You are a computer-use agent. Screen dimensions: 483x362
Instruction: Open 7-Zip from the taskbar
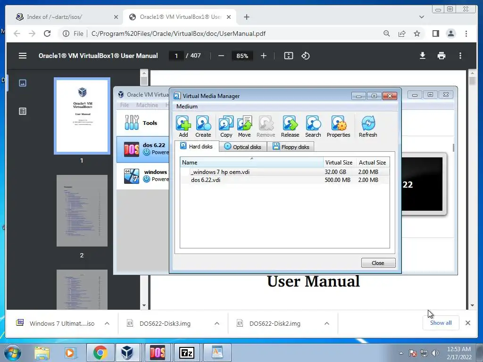click(x=187, y=353)
